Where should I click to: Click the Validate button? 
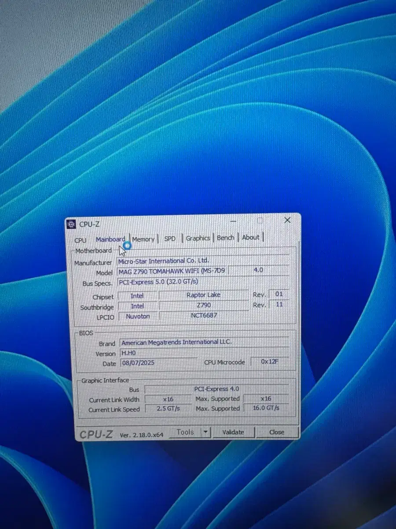pyautogui.click(x=233, y=432)
